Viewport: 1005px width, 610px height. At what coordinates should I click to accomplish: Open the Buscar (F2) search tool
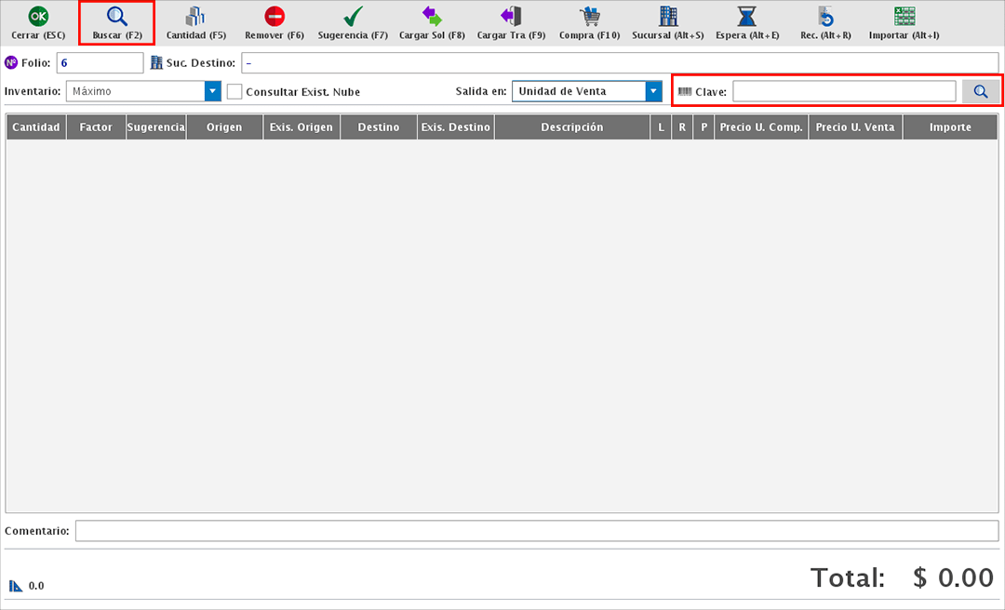(x=117, y=16)
